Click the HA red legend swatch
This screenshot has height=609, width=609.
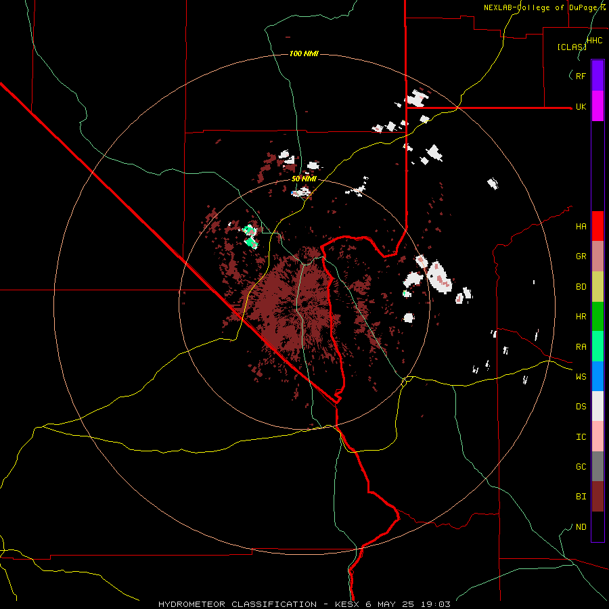597,226
